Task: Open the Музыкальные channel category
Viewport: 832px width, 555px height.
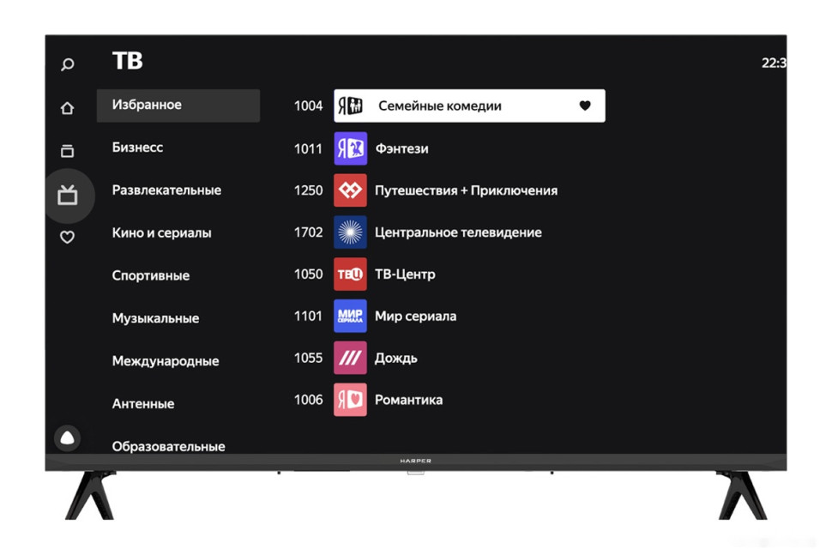Action: click(155, 318)
